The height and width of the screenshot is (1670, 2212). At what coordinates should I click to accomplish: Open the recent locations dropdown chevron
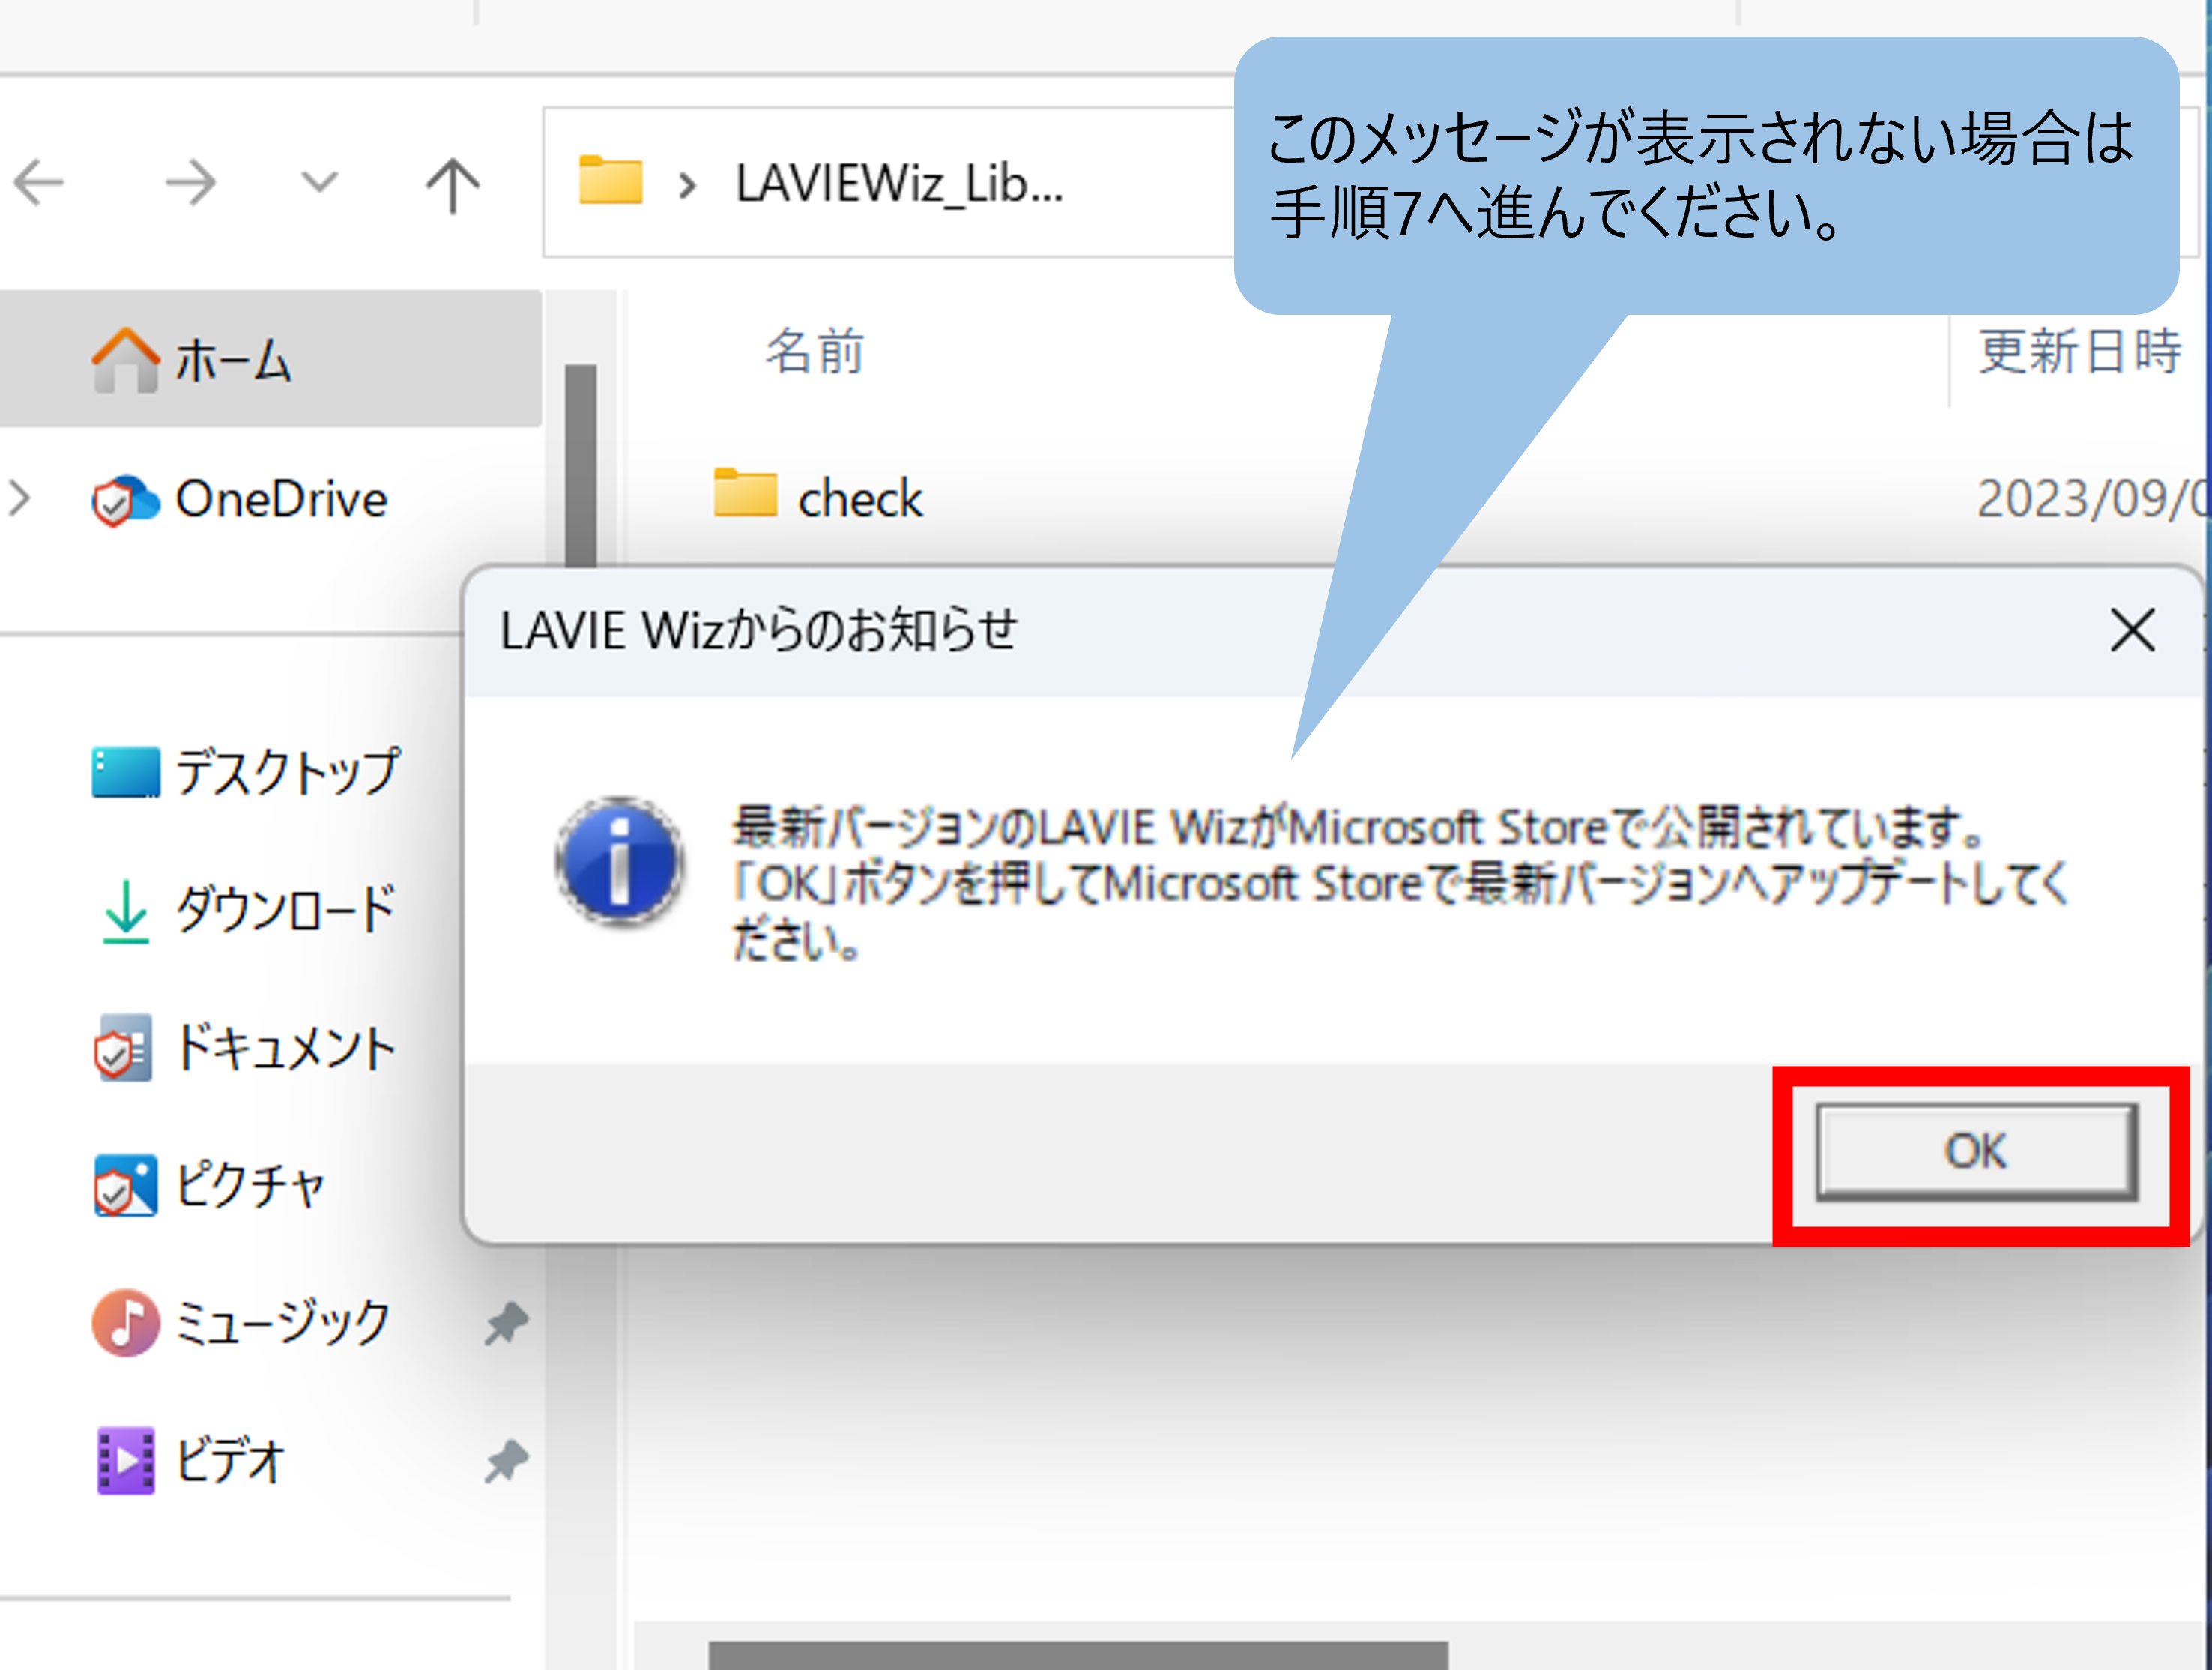pyautogui.click(x=320, y=182)
